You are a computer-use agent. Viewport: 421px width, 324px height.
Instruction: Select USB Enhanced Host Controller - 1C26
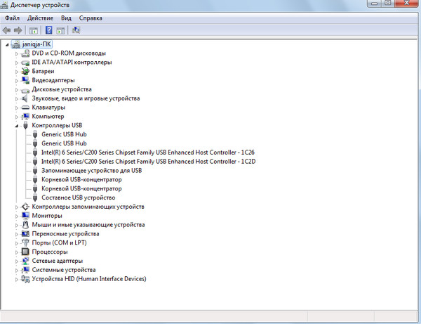[x=147, y=153]
